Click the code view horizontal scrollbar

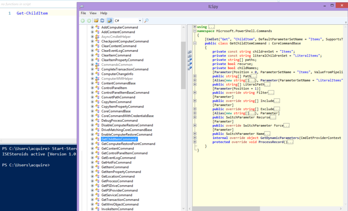point(226,208)
